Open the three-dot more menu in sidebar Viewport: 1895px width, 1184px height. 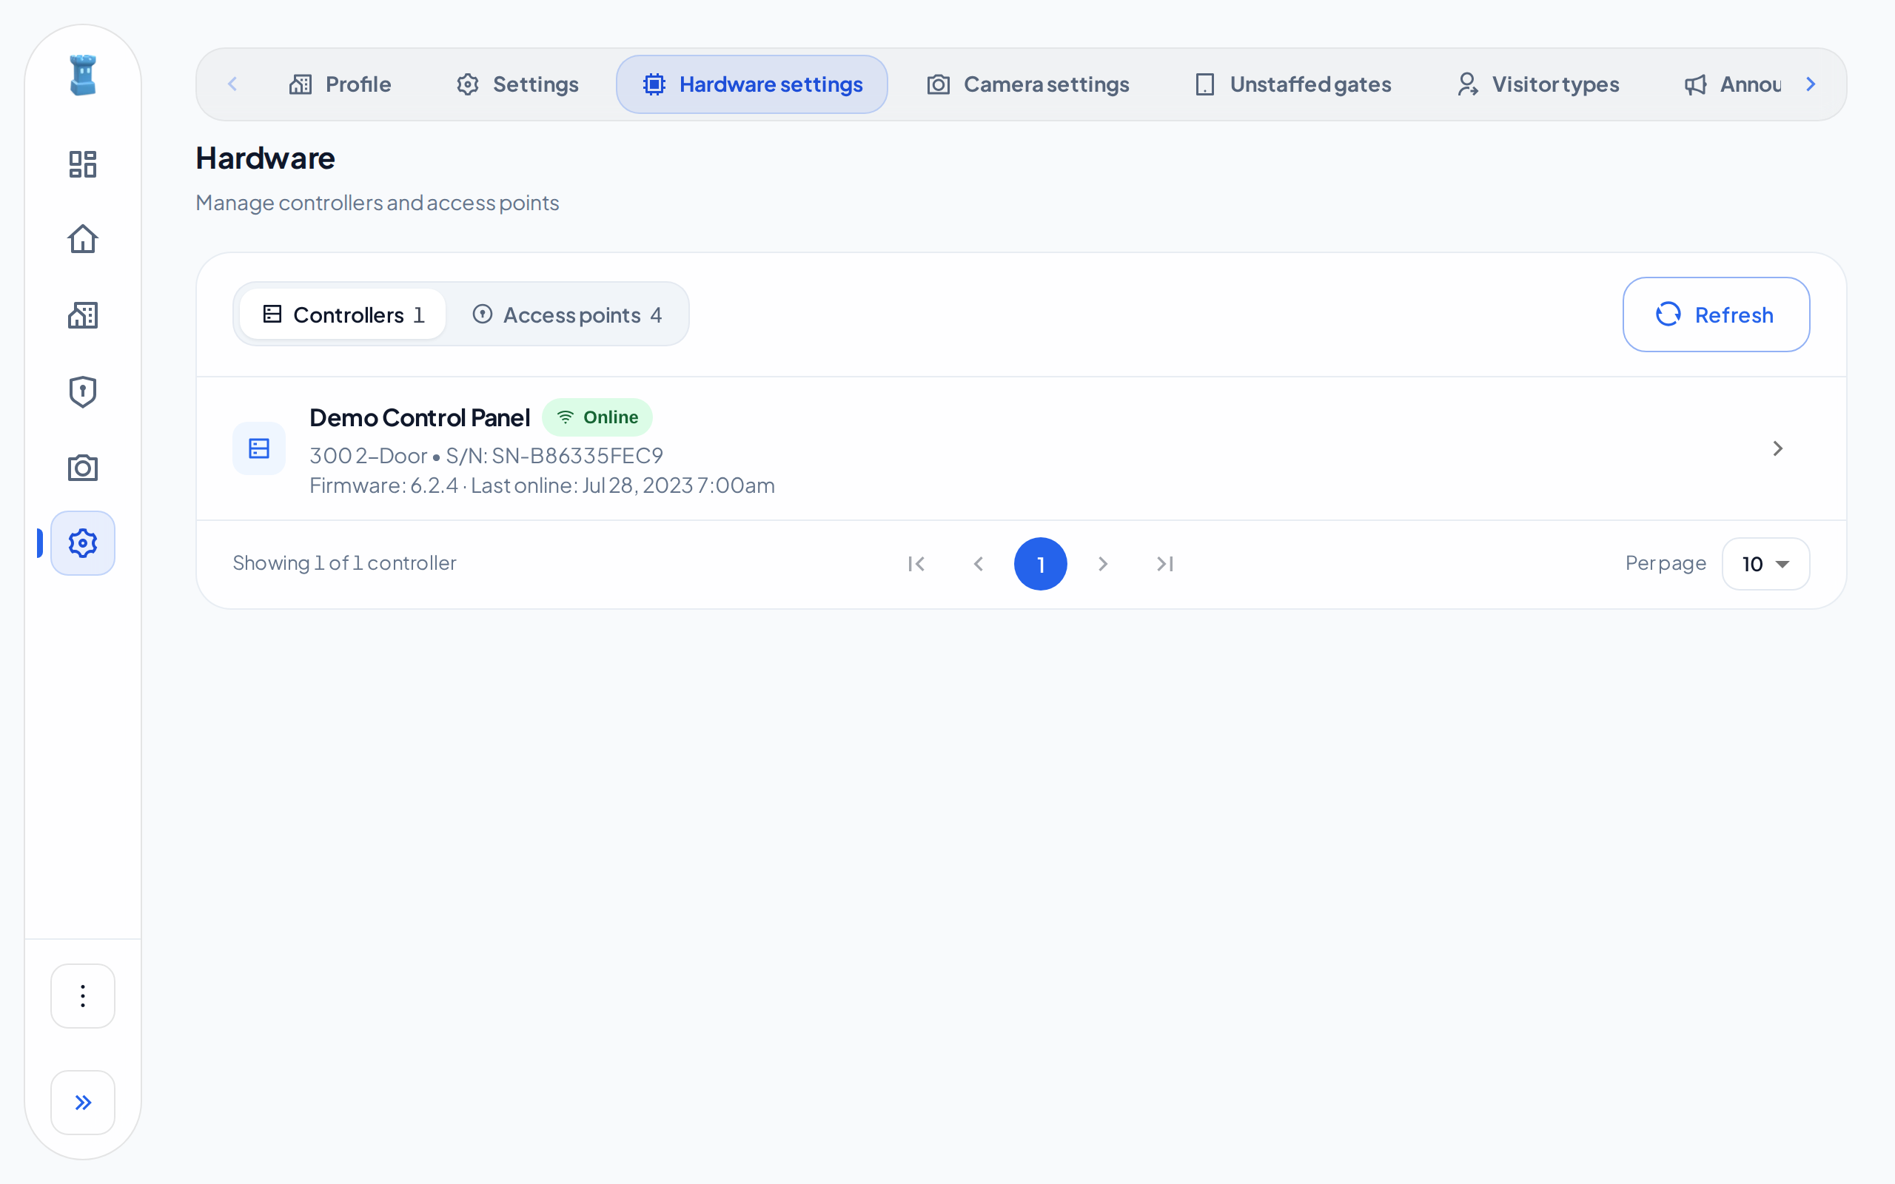(82, 996)
